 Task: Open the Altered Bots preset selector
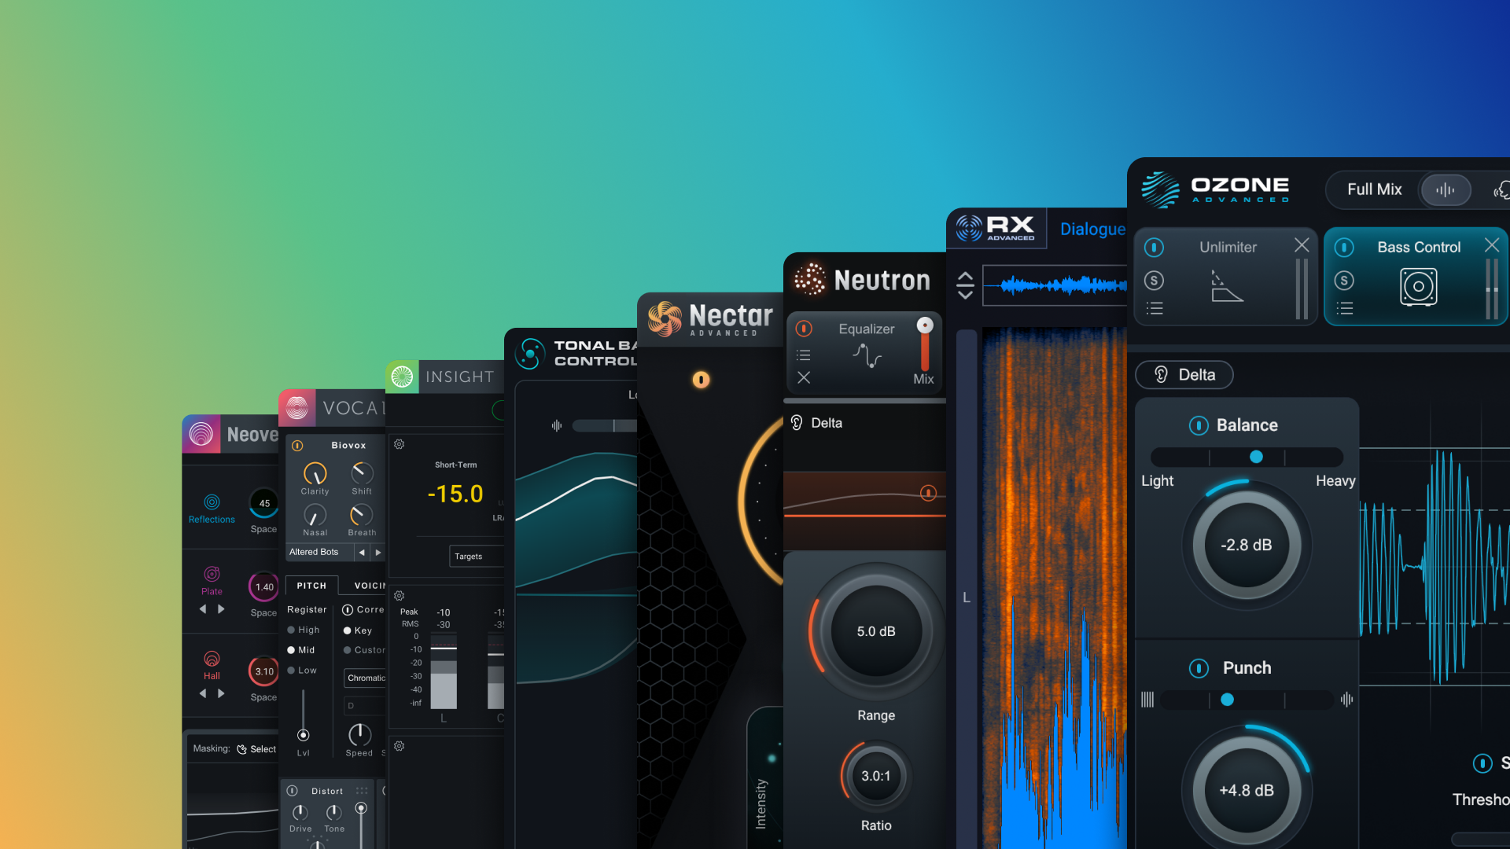point(320,552)
